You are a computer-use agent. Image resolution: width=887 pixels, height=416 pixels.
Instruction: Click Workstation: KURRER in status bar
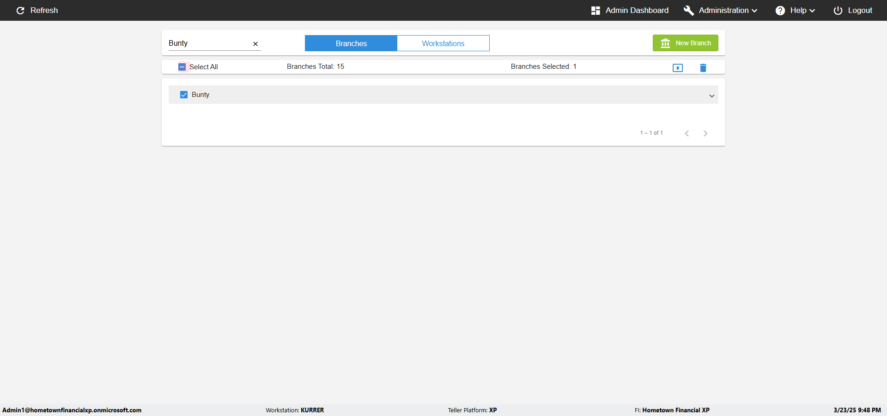point(295,410)
